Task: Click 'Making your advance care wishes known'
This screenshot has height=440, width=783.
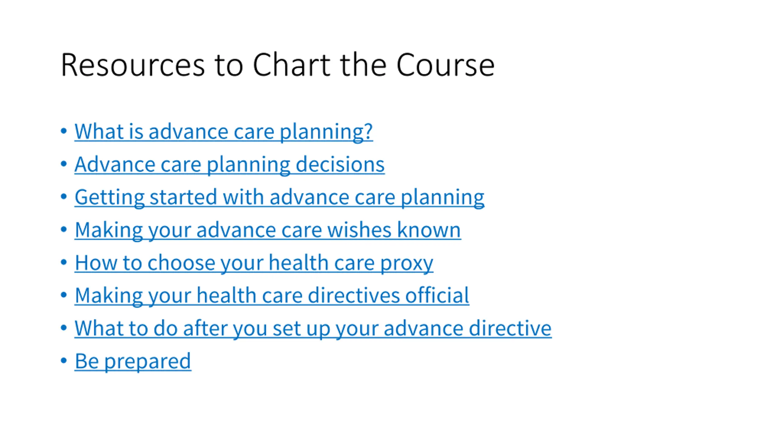Action: 268,230
